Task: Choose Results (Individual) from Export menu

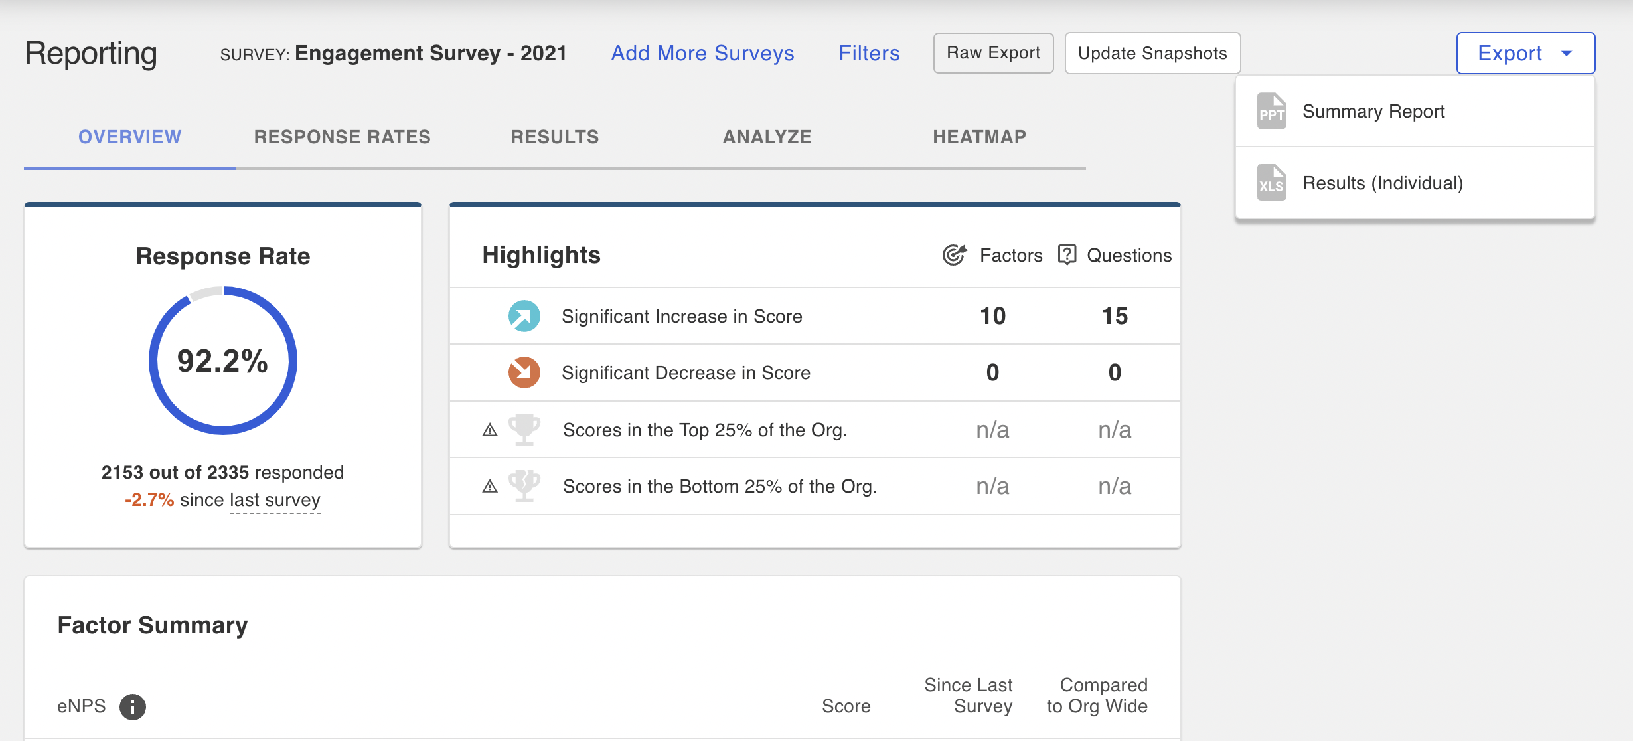Action: 1415,183
